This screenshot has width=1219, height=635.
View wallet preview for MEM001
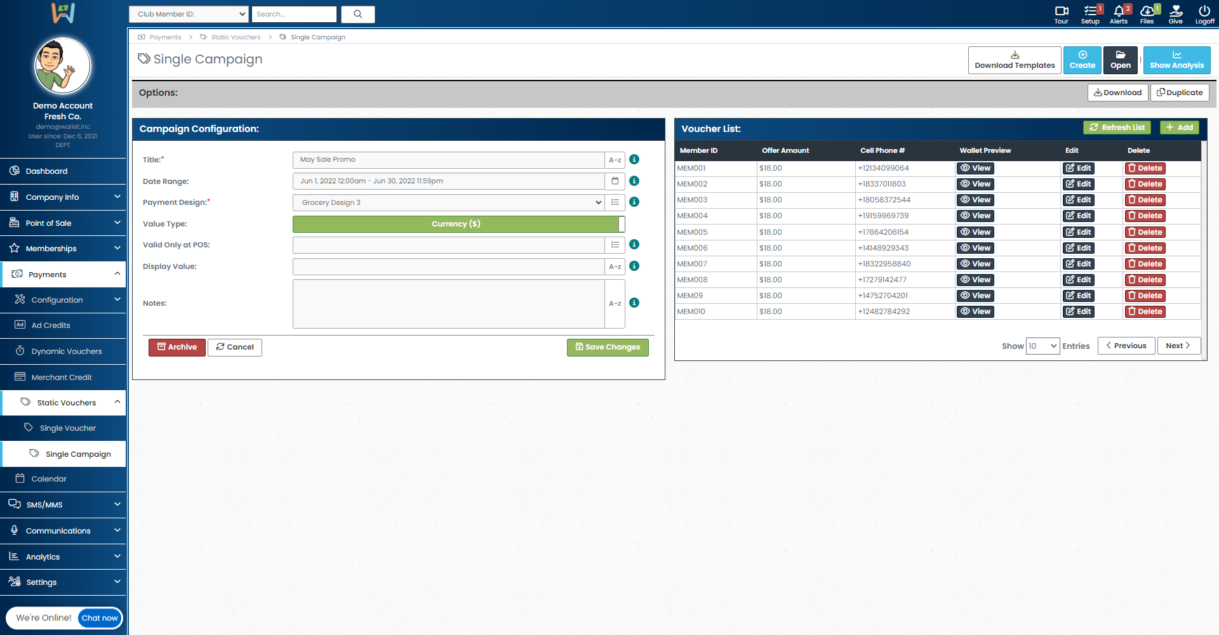click(x=975, y=168)
